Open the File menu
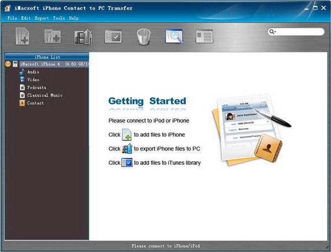The width and height of the screenshot is (331, 252). (12, 18)
